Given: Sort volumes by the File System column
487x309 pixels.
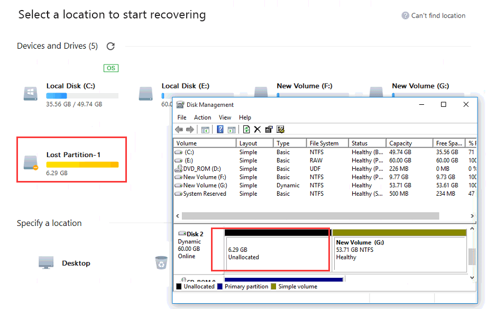Looking at the screenshot, I should point(324,143).
